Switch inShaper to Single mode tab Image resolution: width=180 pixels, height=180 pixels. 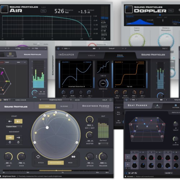[91, 55]
